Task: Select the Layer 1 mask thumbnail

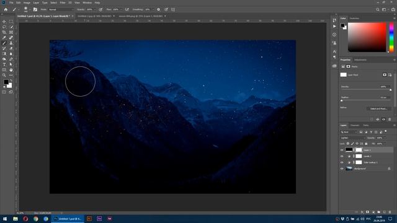Action: [x=359, y=150]
